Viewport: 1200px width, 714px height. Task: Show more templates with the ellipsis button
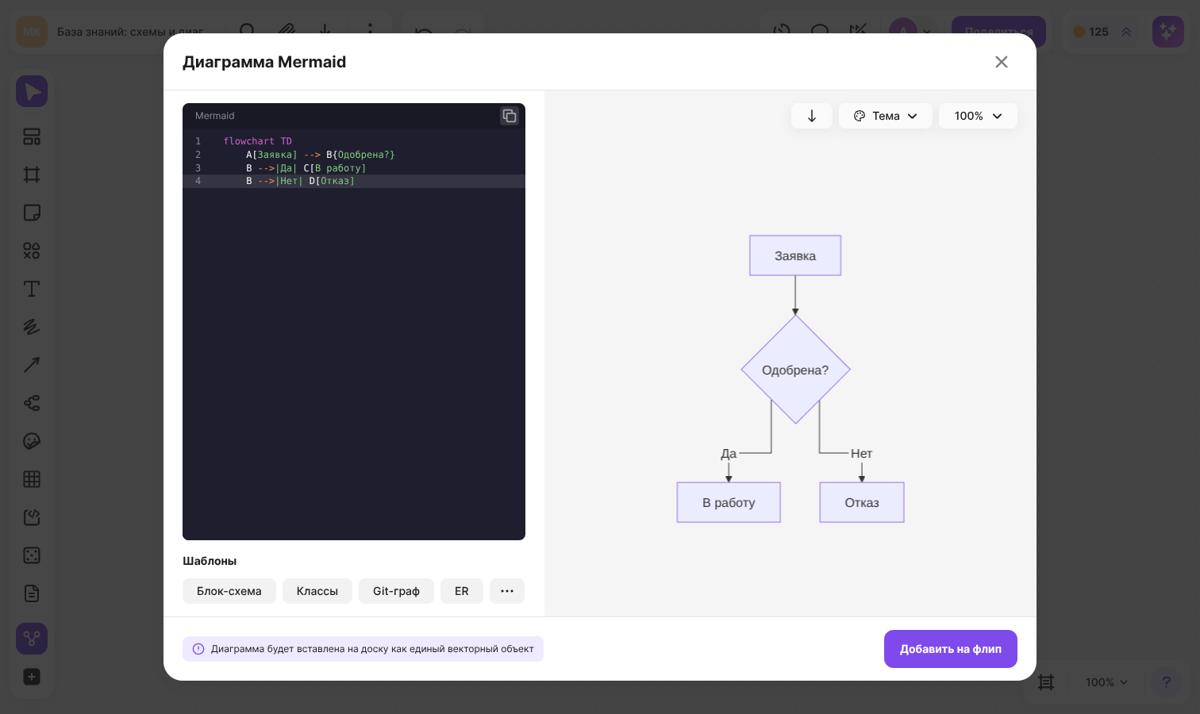(507, 591)
